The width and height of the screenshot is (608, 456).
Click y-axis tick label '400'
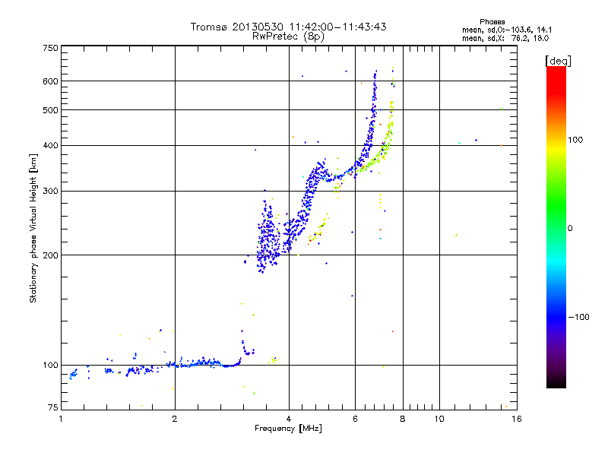point(50,145)
